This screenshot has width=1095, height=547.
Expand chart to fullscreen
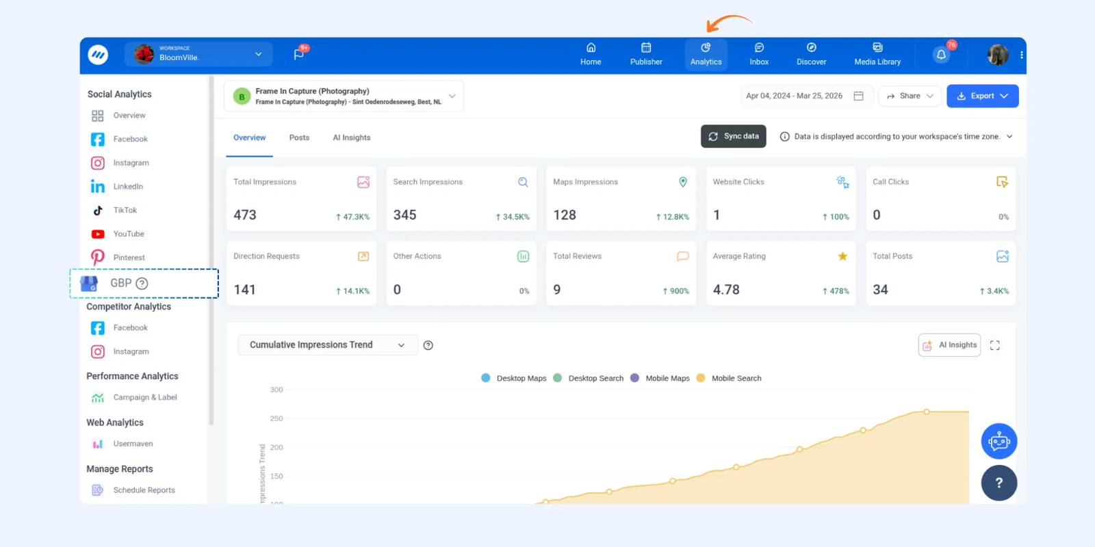pyautogui.click(x=995, y=345)
